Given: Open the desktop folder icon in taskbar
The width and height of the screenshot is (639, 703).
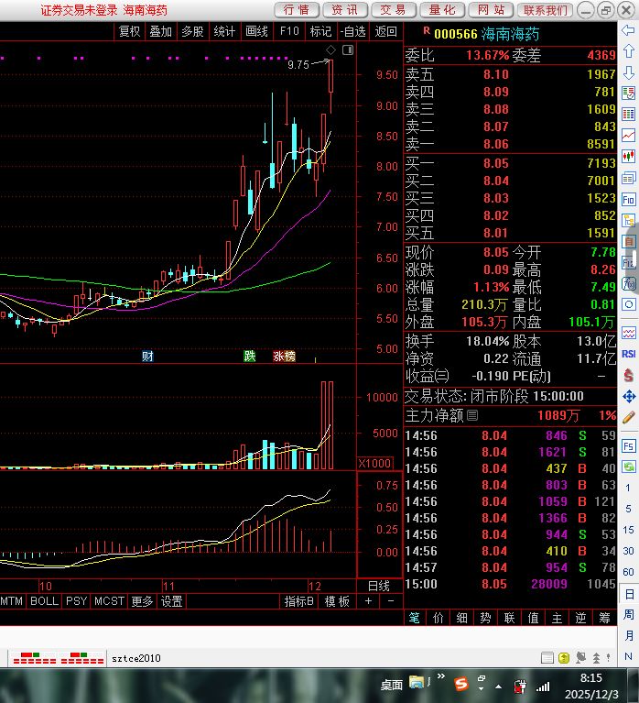Looking at the screenshot, I should coord(417,683).
